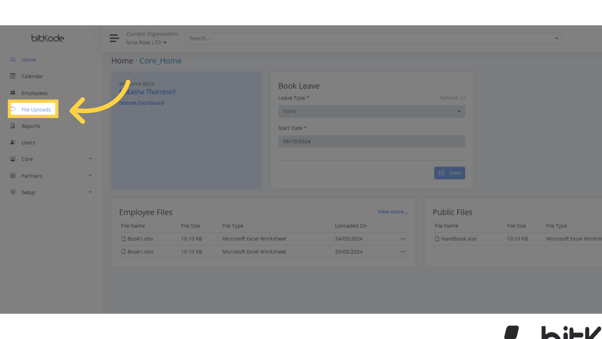Screen dimensions: 602x339
Task: Open the Home dashboard icon
Action: [x=13, y=59]
